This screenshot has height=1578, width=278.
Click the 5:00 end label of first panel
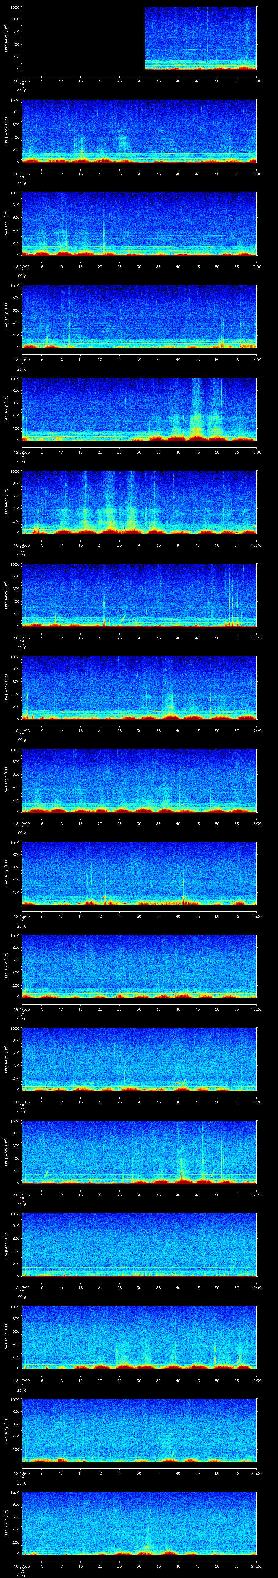click(257, 80)
